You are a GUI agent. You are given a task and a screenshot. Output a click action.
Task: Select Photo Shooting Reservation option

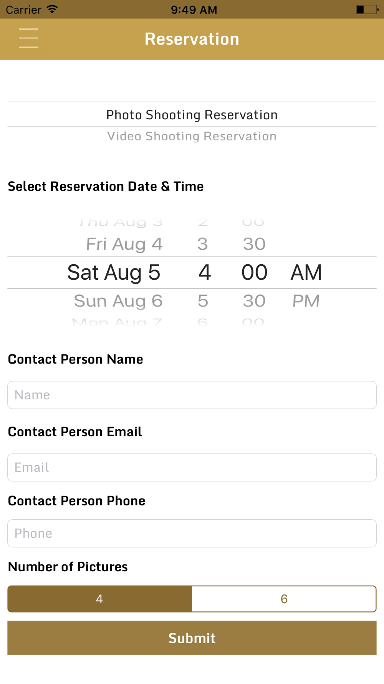pyautogui.click(x=192, y=115)
